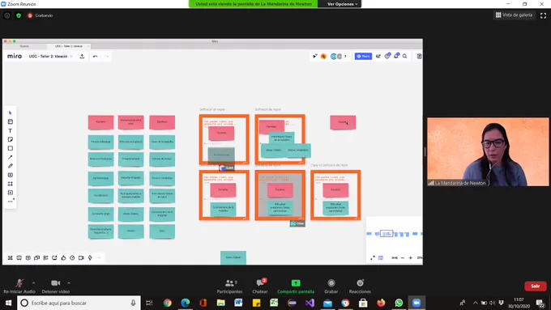This screenshot has height=310, width=551.
Task: Click the miro logo
Action: (x=15, y=56)
